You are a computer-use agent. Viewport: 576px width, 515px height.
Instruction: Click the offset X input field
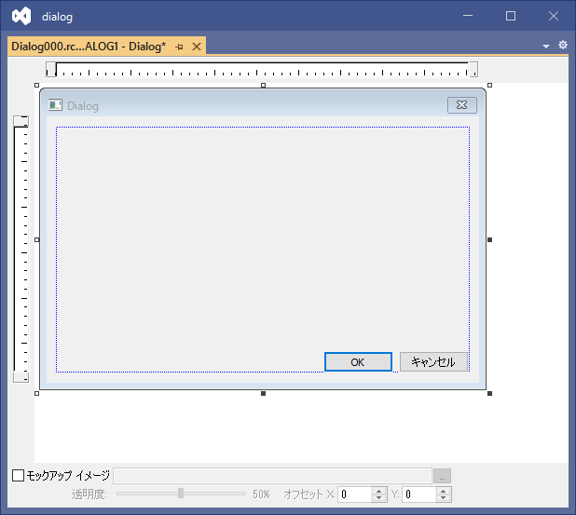[x=354, y=495]
